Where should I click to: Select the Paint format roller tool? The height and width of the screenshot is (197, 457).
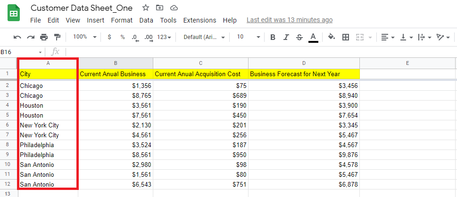click(57, 37)
